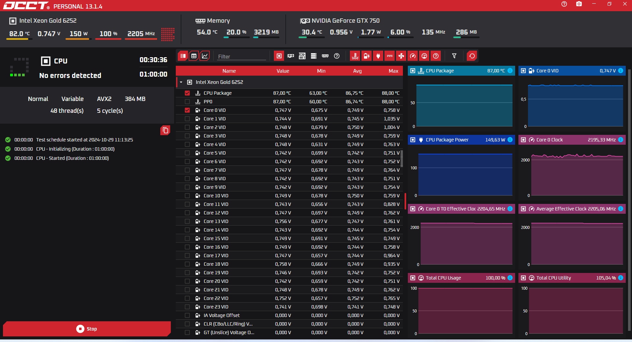Sort the sensor table by Avg column
632x342 pixels.
coord(357,71)
